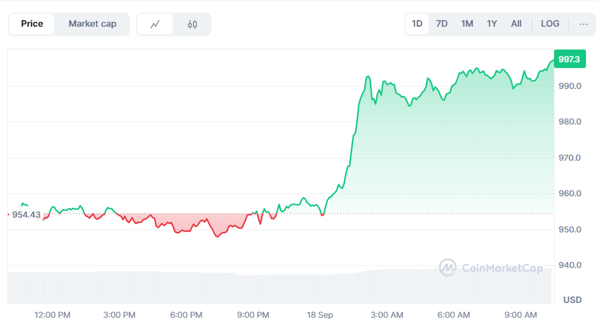The image size is (598, 319).
Task: Switch to candlestick chart icon
Action: (192, 24)
